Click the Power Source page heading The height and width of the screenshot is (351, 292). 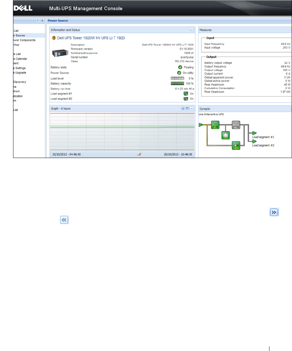tap(58, 21)
